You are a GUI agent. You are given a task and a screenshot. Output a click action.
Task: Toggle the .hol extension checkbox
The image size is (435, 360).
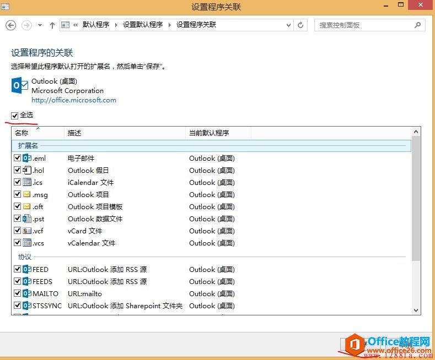[x=17, y=171]
